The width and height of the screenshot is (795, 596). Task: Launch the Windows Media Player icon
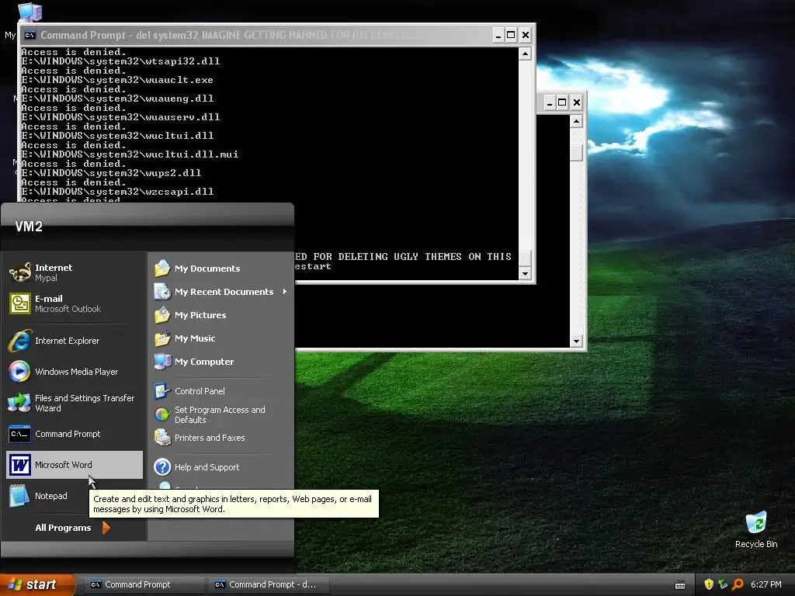[19, 372]
